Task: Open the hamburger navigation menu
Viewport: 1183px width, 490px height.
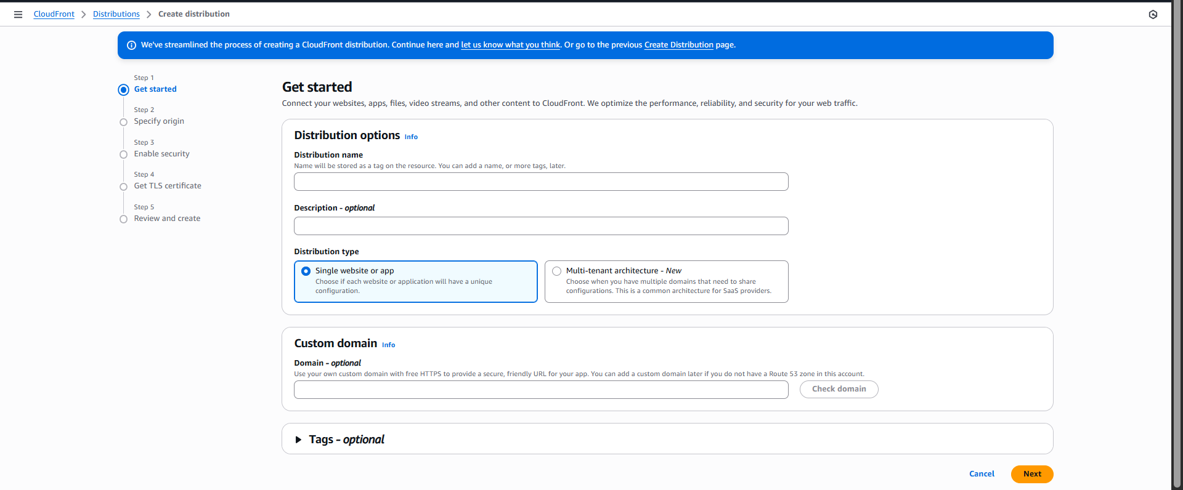Action: click(18, 14)
